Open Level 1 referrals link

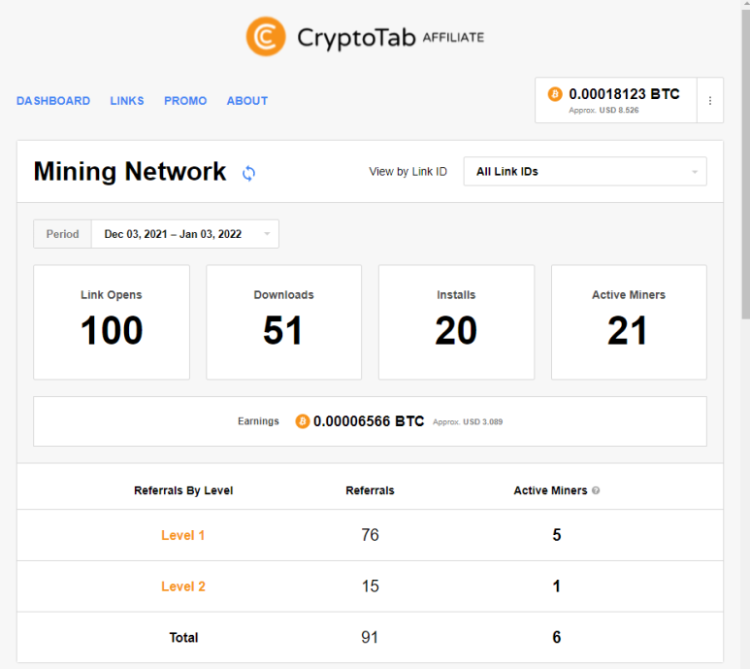[x=183, y=535]
